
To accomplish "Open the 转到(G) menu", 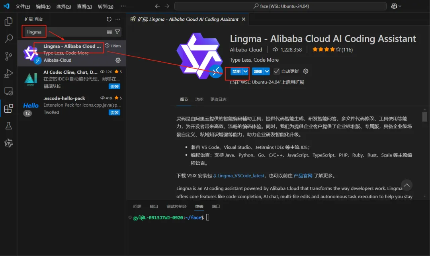I will [x=105, y=6].
